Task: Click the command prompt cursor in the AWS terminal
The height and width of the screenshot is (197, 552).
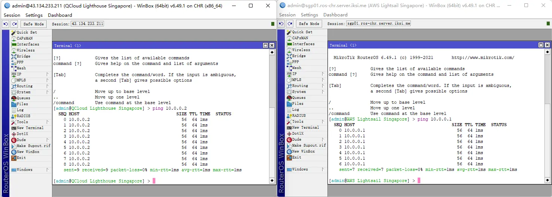Action: pyautogui.click(x=419, y=181)
